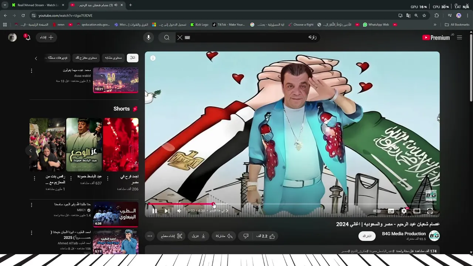473x266 pixels.
Task: Mute the player volume speaker icon
Action: pyautogui.click(x=179, y=211)
